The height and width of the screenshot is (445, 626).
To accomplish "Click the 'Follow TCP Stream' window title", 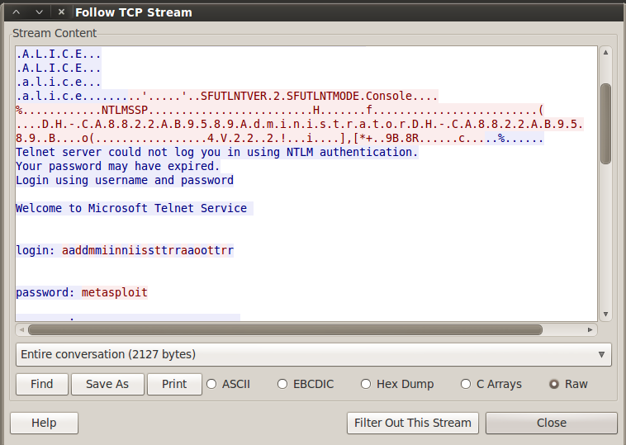I will coord(134,12).
